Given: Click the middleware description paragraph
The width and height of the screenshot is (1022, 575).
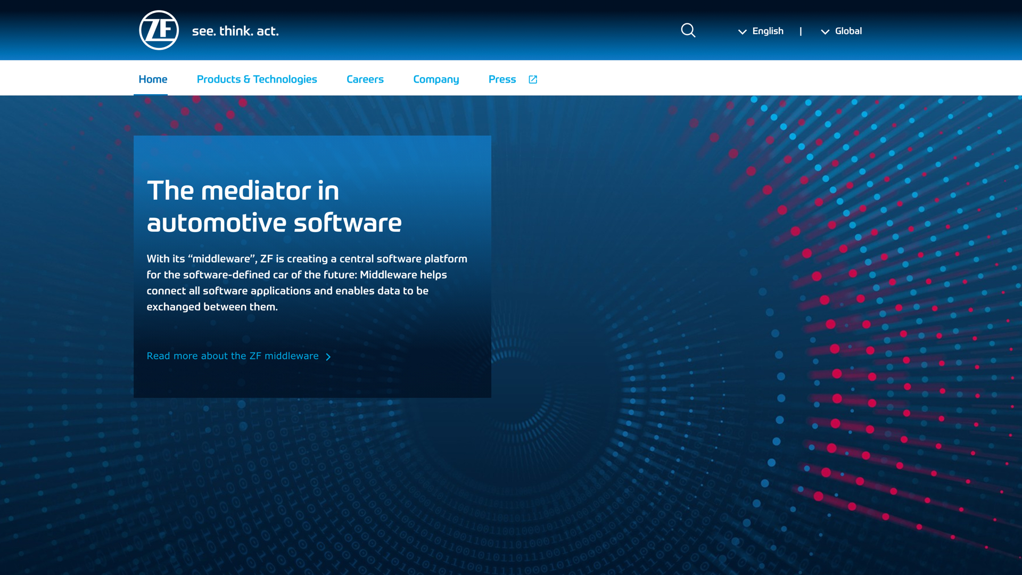Looking at the screenshot, I should tap(307, 283).
